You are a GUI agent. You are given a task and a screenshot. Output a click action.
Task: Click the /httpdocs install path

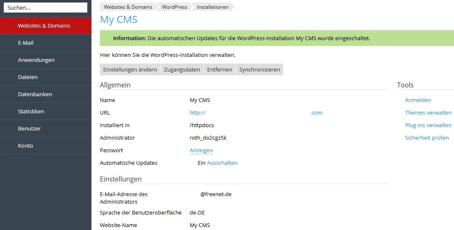(x=201, y=125)
